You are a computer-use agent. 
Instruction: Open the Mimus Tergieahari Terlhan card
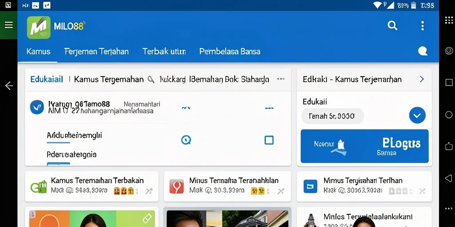(x=364, y=187)
